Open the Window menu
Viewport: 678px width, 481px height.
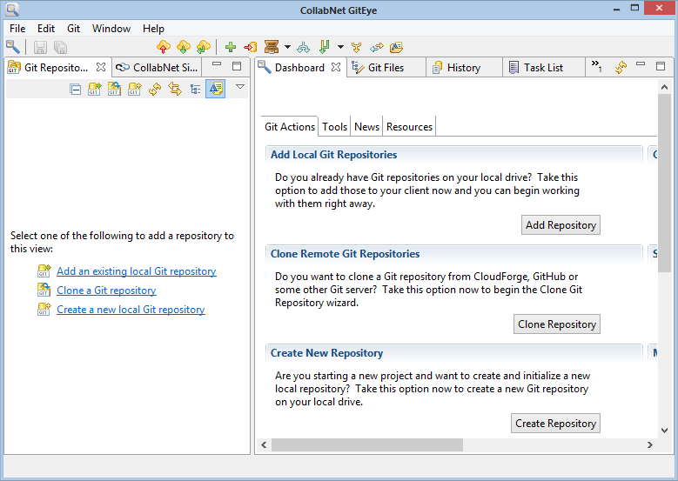click(111, 29)
